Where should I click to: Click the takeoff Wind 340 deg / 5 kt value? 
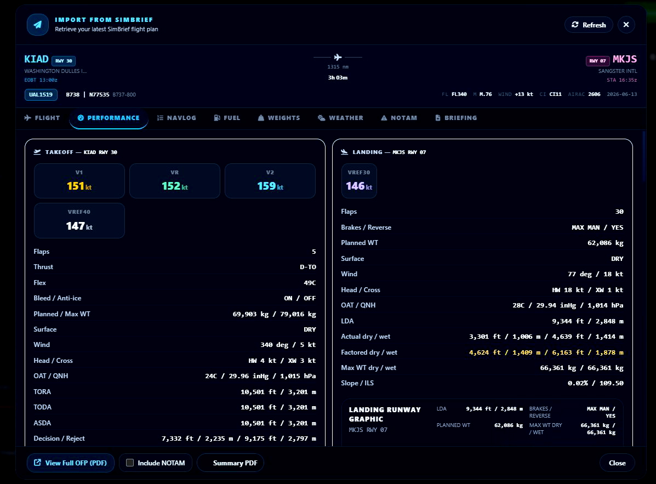tap(288, 345)
